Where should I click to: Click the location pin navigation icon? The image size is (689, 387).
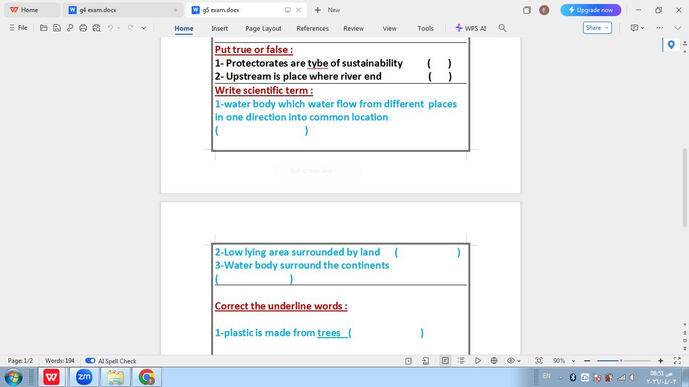click(671, 45)
